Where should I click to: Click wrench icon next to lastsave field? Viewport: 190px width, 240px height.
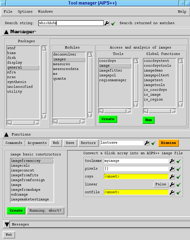[x=147, y=143]
